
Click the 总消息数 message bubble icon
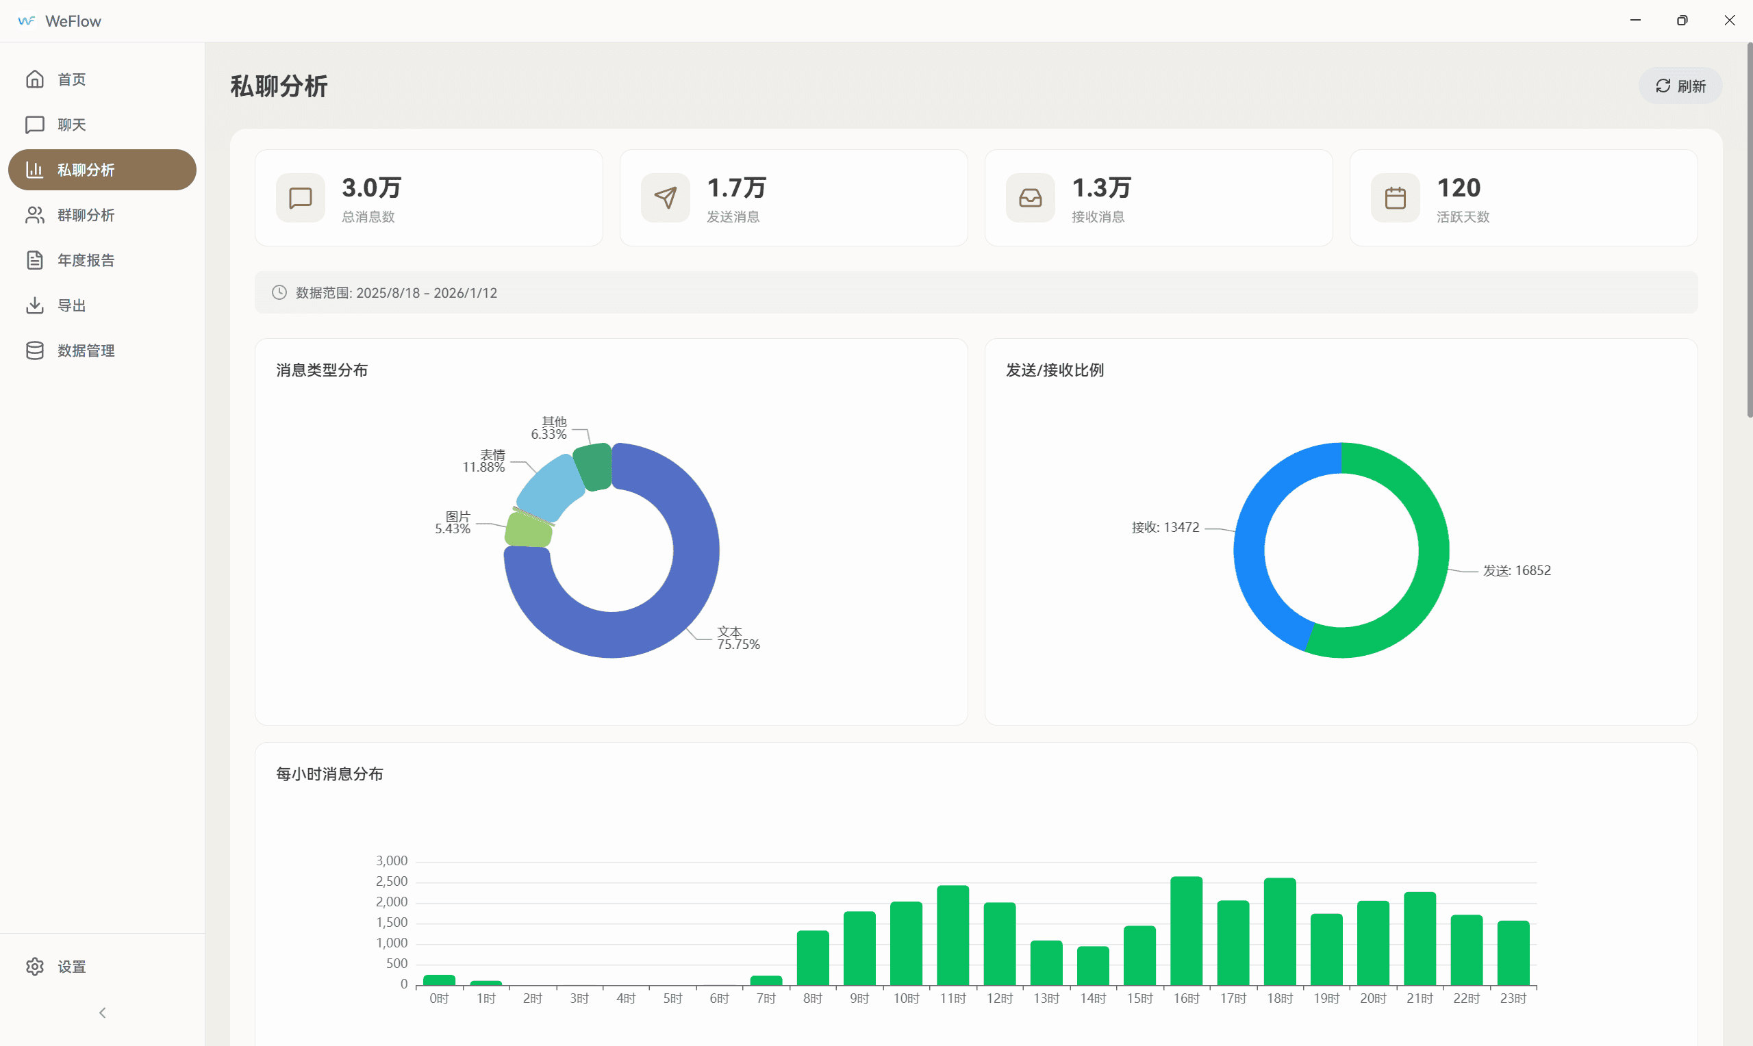(x=301, y=198)
